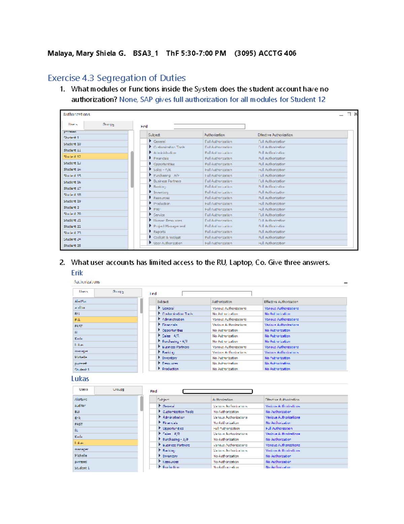Expand the Project Management row arrow
The image size is (404, 524).
pos(150,226)
